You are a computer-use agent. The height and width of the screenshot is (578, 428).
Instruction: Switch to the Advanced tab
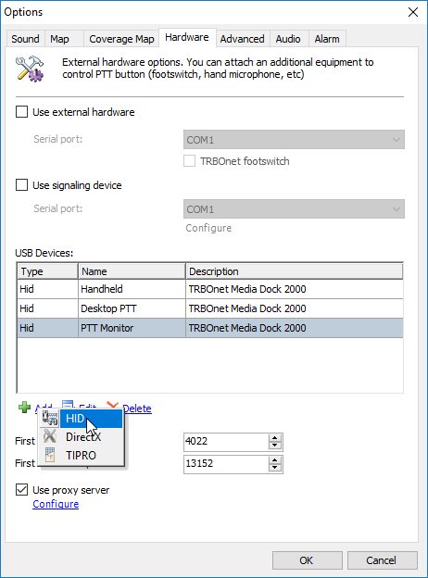pos(242,39)
